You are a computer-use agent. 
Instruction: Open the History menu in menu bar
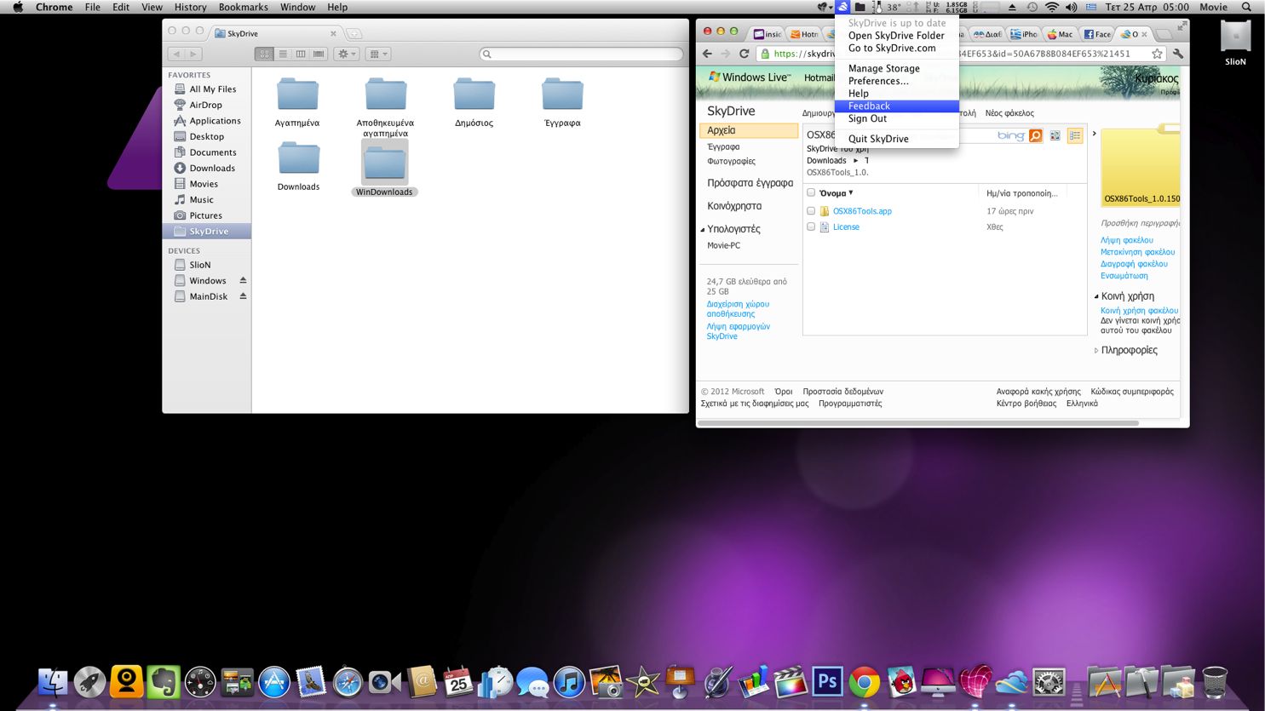pos(190,7)
